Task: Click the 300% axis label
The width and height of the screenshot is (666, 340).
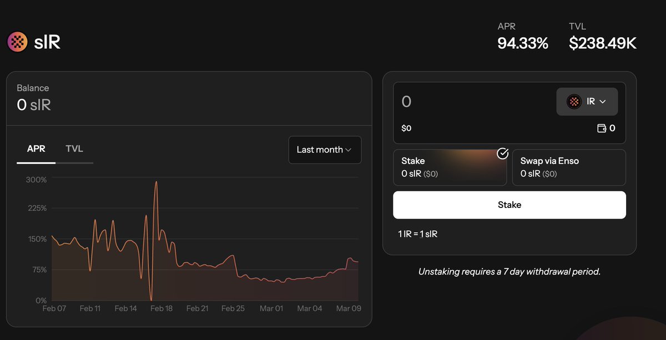Action: point(36,180)
